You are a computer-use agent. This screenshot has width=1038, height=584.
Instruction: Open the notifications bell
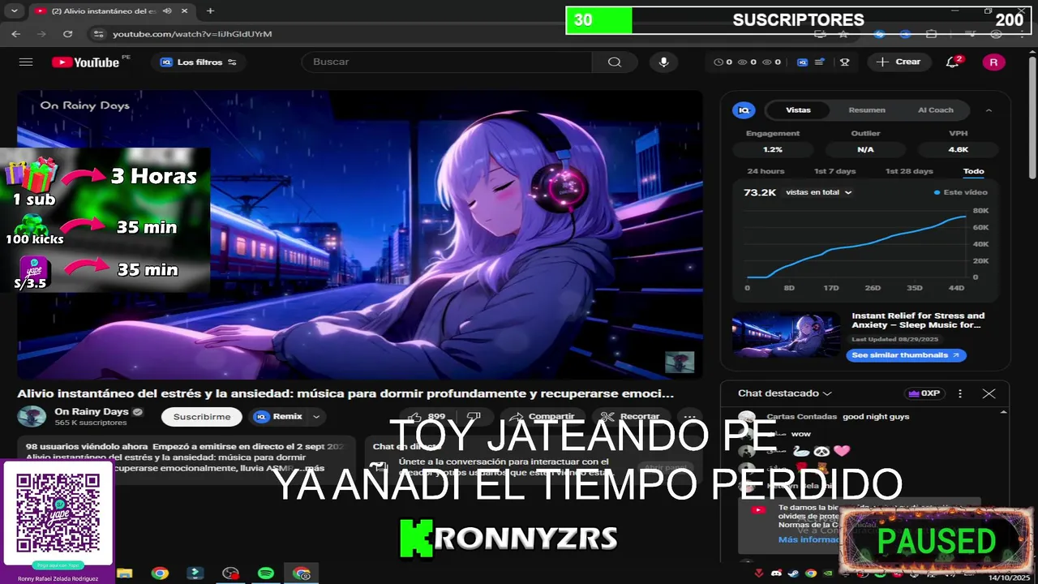point(953,62)
